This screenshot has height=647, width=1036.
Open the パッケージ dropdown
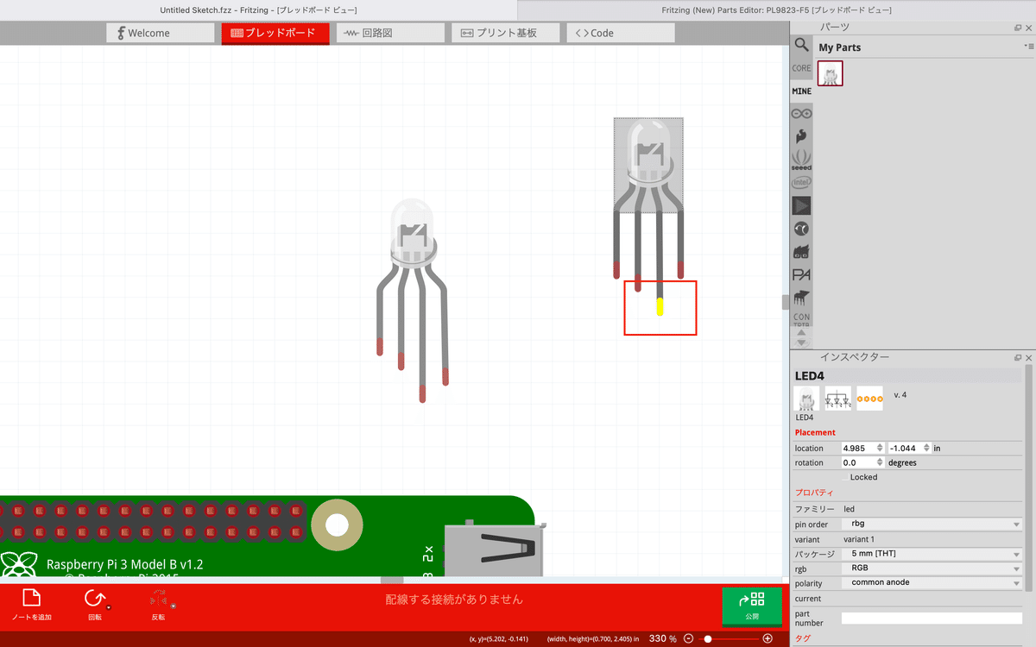[932, 554]
